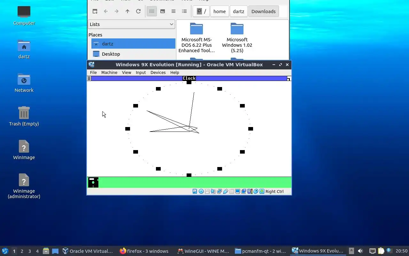
Task: Switch to virtual desktop 2
Action: [22, 251]
